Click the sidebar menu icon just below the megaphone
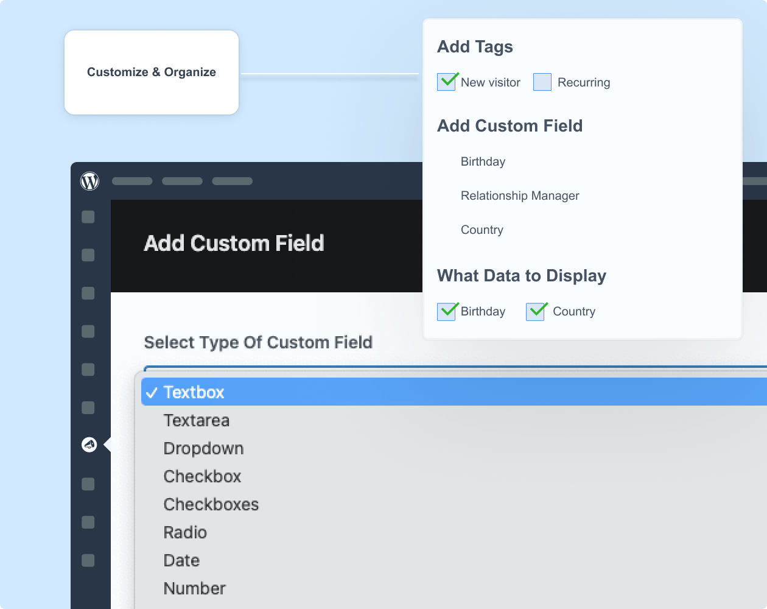The height and width of the screenshot is (609, 767). pyautogui.click(x=88, y=485)
